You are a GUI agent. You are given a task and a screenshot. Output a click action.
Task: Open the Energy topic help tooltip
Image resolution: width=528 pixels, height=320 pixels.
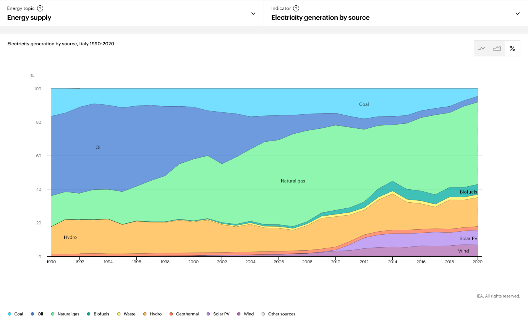click(40, 8)
